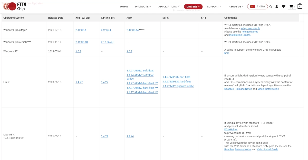The height and width of the screenshot is (160, 308).
Task: Open the Linux Video Install Guide link
Action: 268,89
